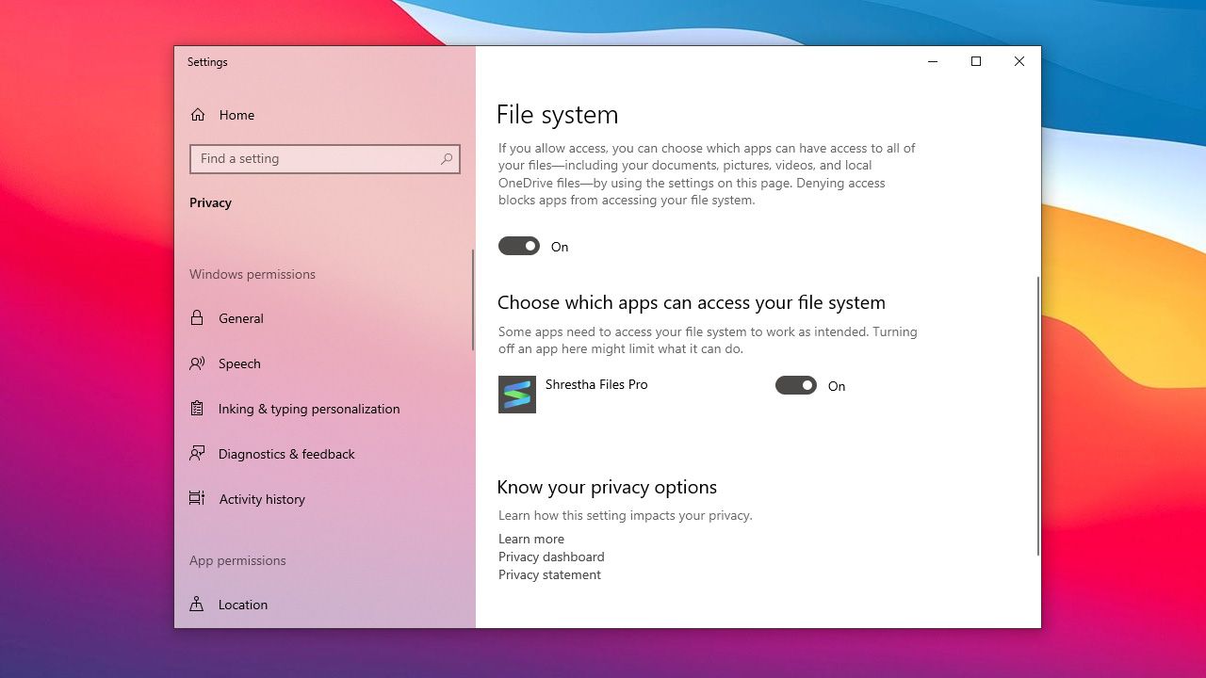The width and height of the screenshot is (1206, 678).
Task: Click the Privacy breadcrumb label
Action: point(210,202)
